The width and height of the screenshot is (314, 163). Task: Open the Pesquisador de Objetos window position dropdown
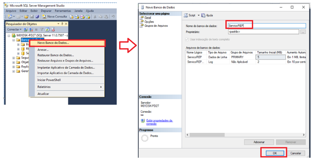coord(58,24)
